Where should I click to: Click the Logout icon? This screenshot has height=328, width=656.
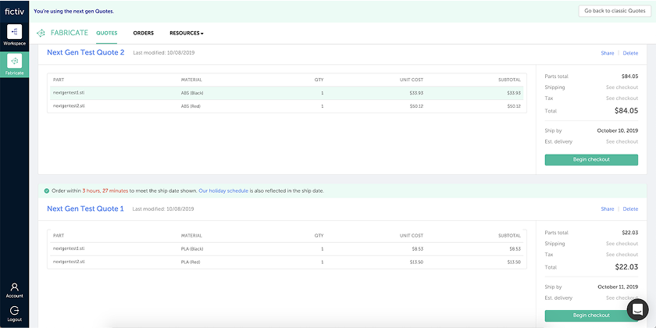point(14,311)
